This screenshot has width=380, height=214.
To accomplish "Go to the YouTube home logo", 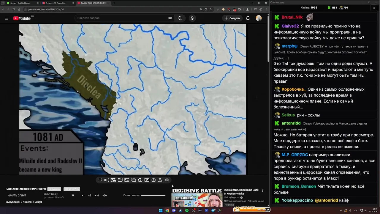I will coord(22,18).
